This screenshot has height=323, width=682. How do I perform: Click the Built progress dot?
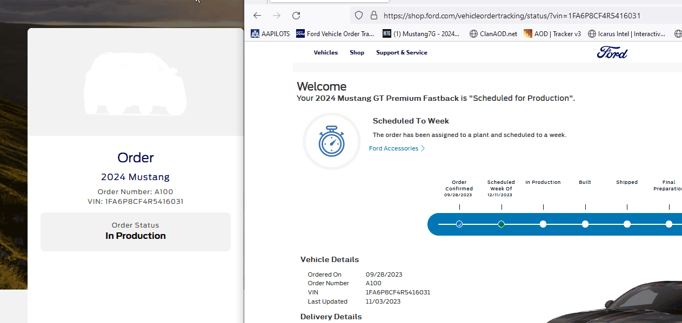585,224
